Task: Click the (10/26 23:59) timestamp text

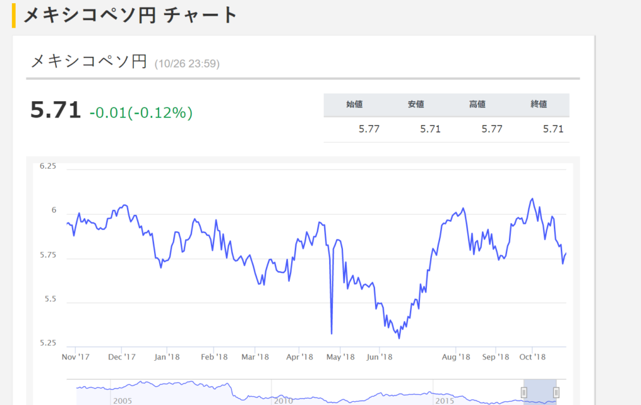Action: tap(187, 64)
